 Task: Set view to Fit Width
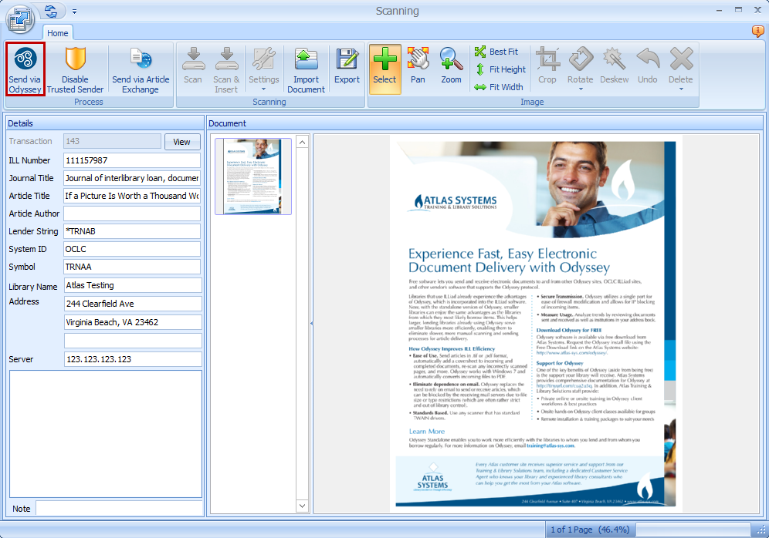(499, 87)
